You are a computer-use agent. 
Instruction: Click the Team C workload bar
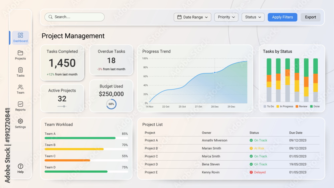[86, 160]
